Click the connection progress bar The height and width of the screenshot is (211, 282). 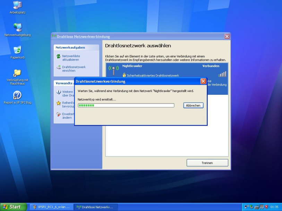click(x=126, y=105)
